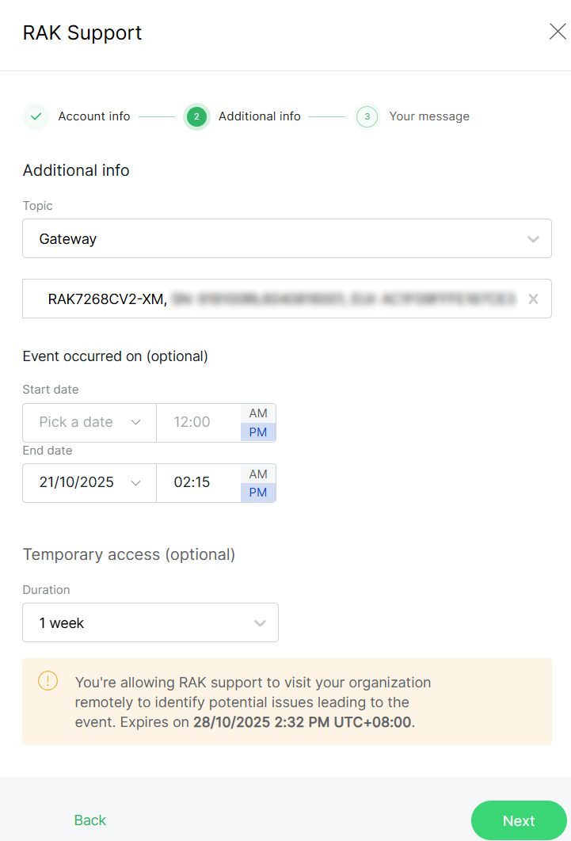
Task: Click the warning icon in access notice
Action: pos(48,681)
